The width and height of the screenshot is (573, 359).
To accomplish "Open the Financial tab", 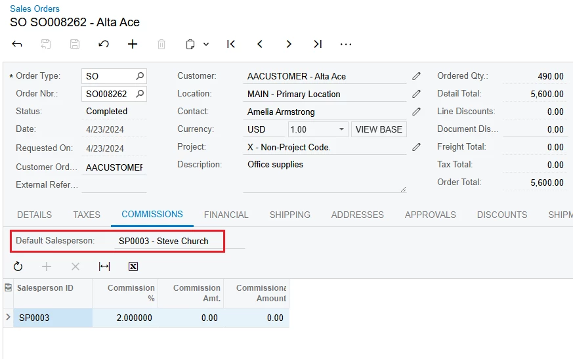I will pos(226,215).
